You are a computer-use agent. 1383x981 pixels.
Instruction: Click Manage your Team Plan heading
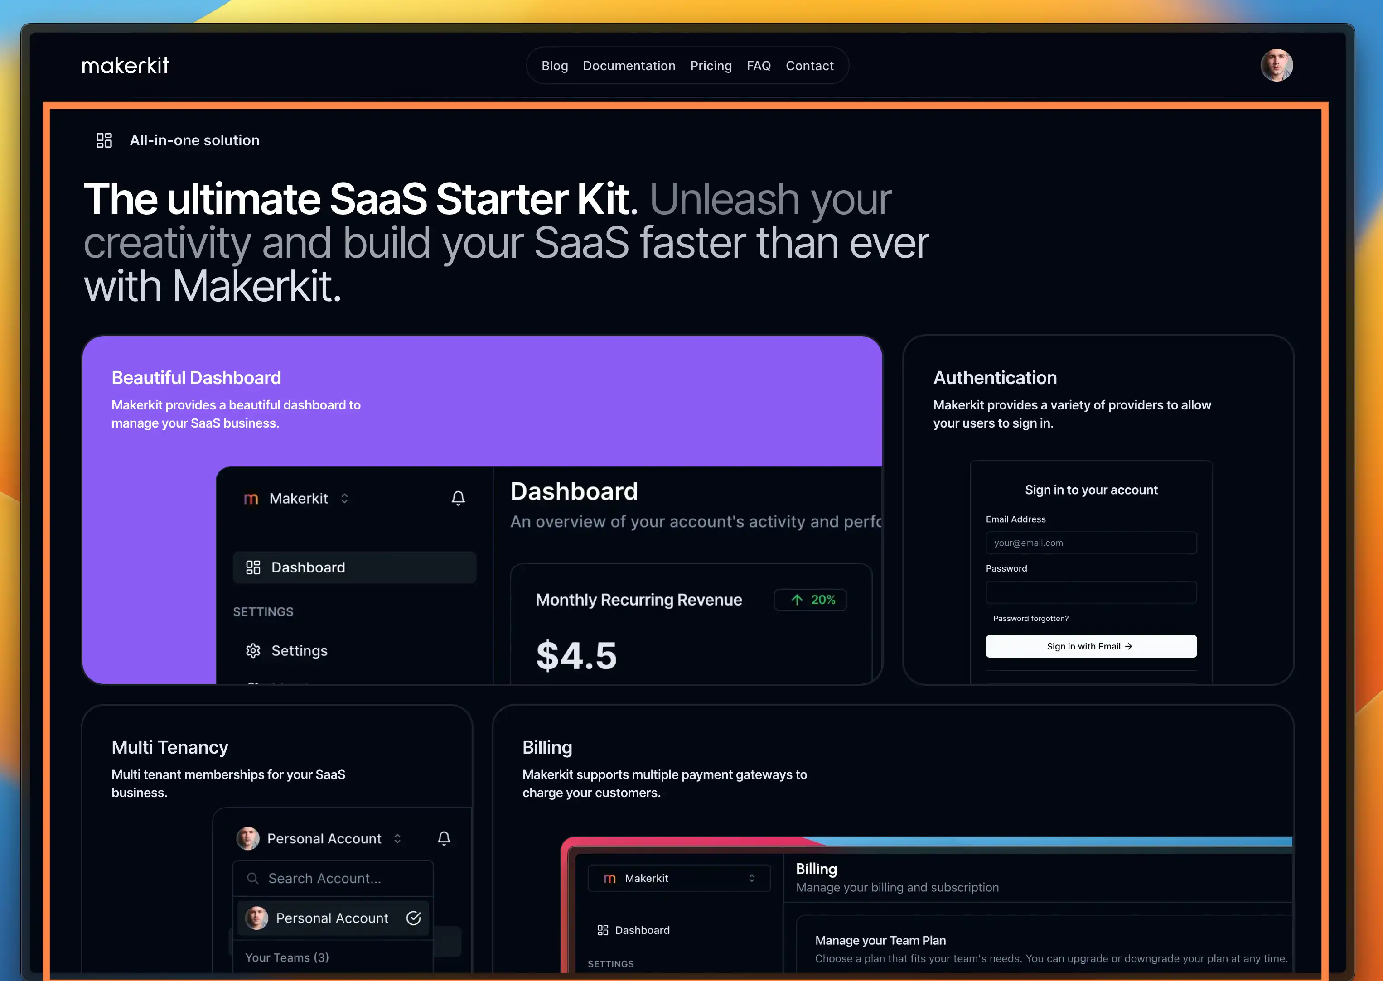[880, 941]
